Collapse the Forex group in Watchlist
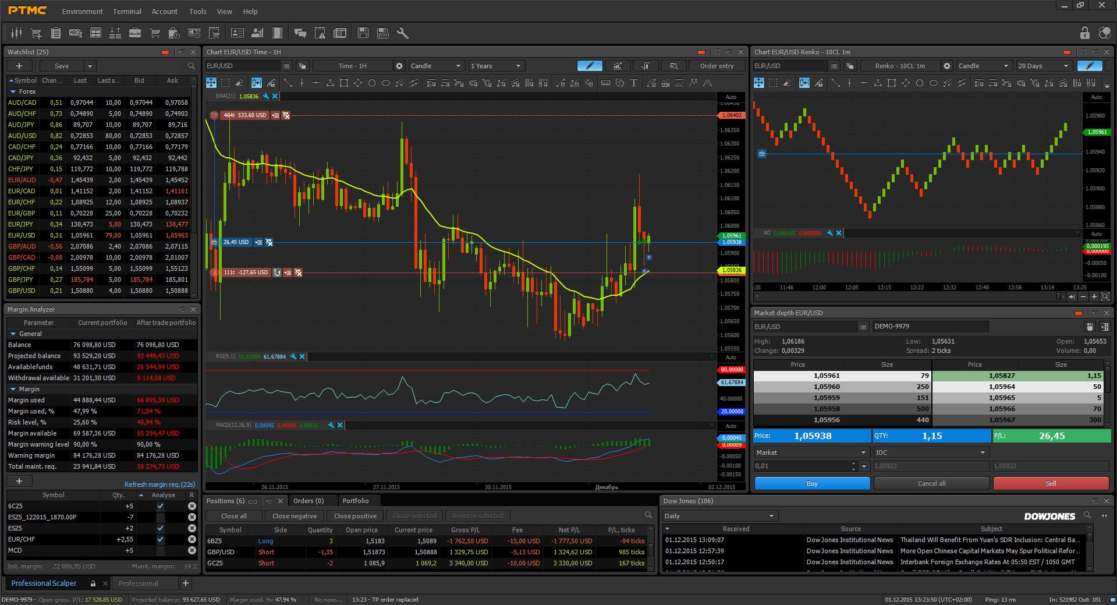Image resolution: width=1117 pixels, height=605 pixels. (x=13, y=91)
